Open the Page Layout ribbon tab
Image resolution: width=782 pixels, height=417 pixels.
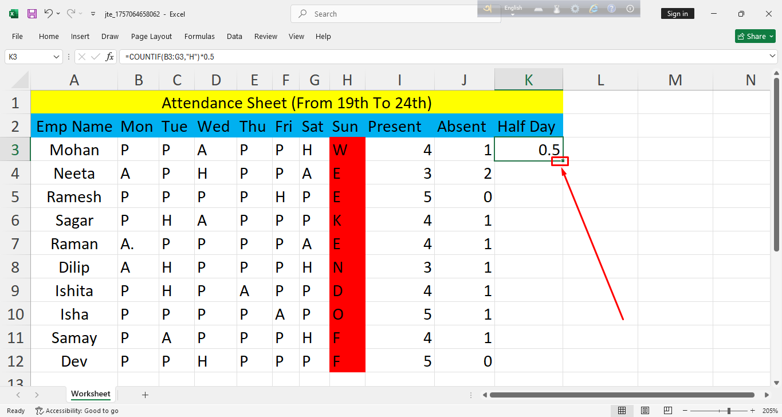pos(151,36)
